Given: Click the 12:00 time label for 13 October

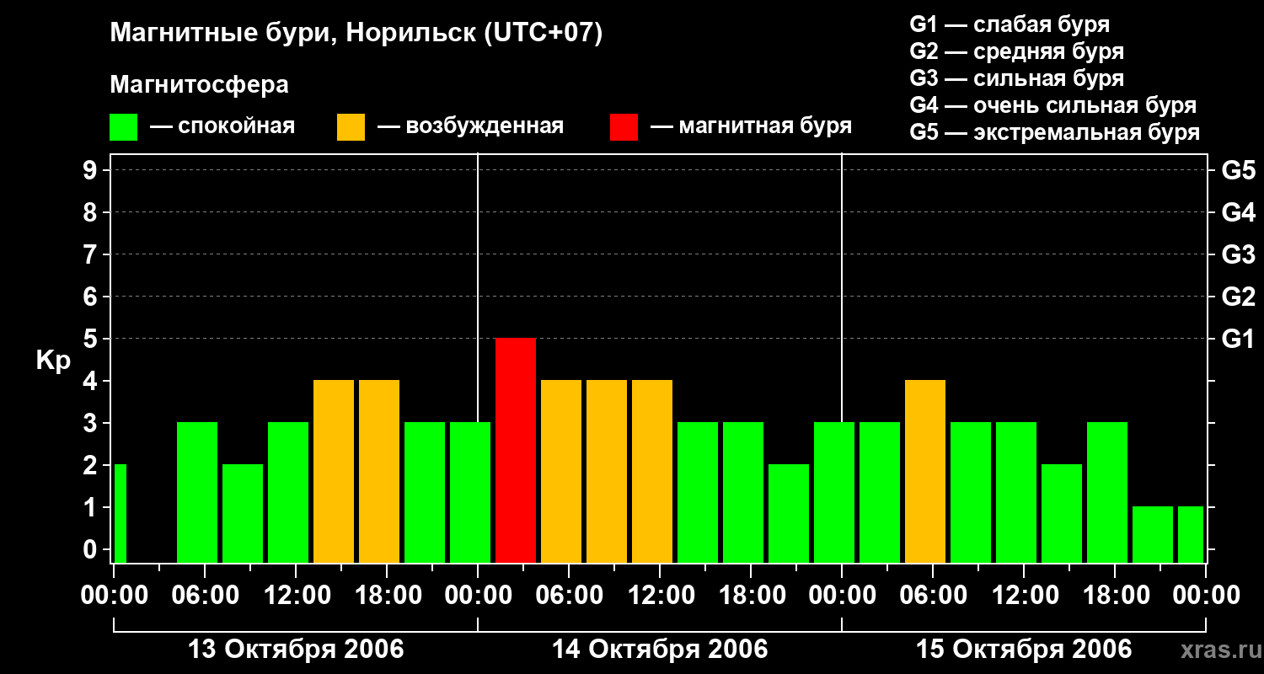Looking at the screenshot, I should click(x=296, y=596).
